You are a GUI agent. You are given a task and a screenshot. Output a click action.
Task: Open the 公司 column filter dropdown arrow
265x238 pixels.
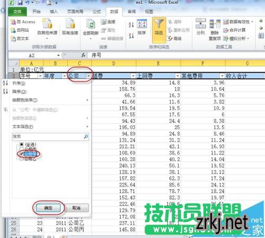click(x=89, y=76)
